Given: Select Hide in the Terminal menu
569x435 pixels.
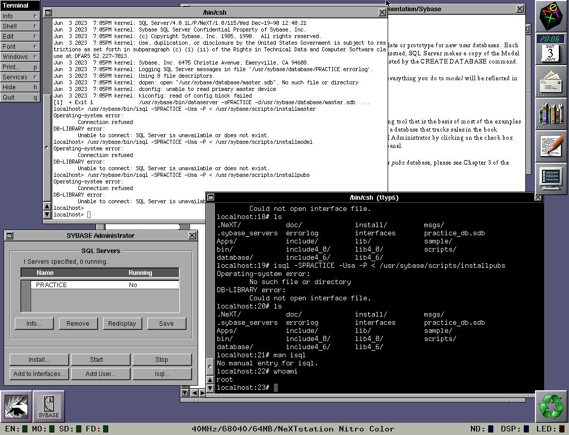Looking at the screenshot, I should coord(20,87).
